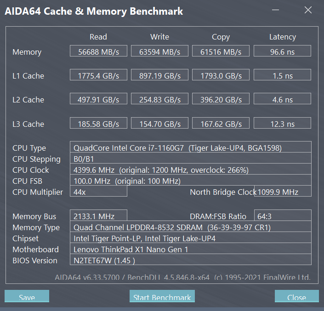Click the DRAM:FSB Ratio field
The height and width of the screenshot is (311, 324).
[x=283, y=215]
